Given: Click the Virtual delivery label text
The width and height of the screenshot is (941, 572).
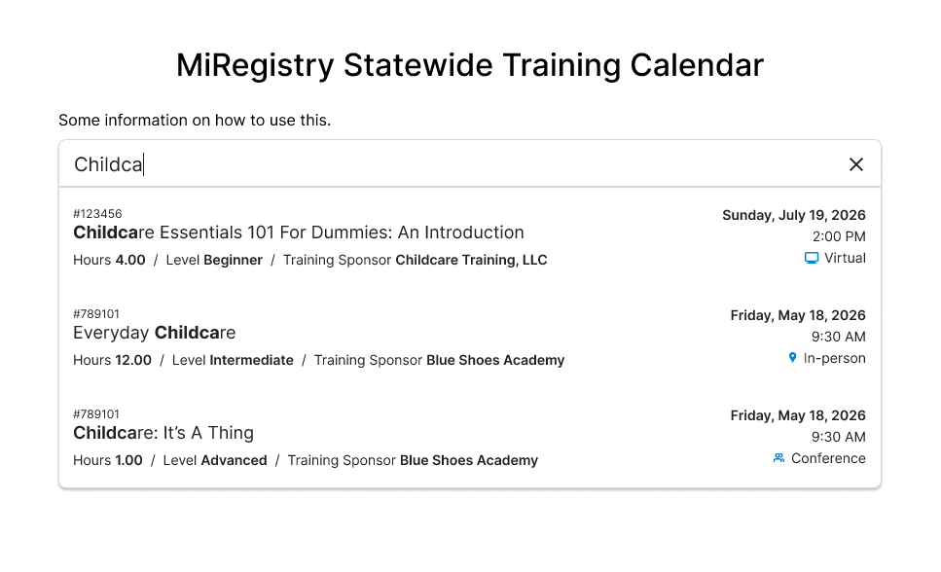Looking at the screenshot, I should [845, 258].
